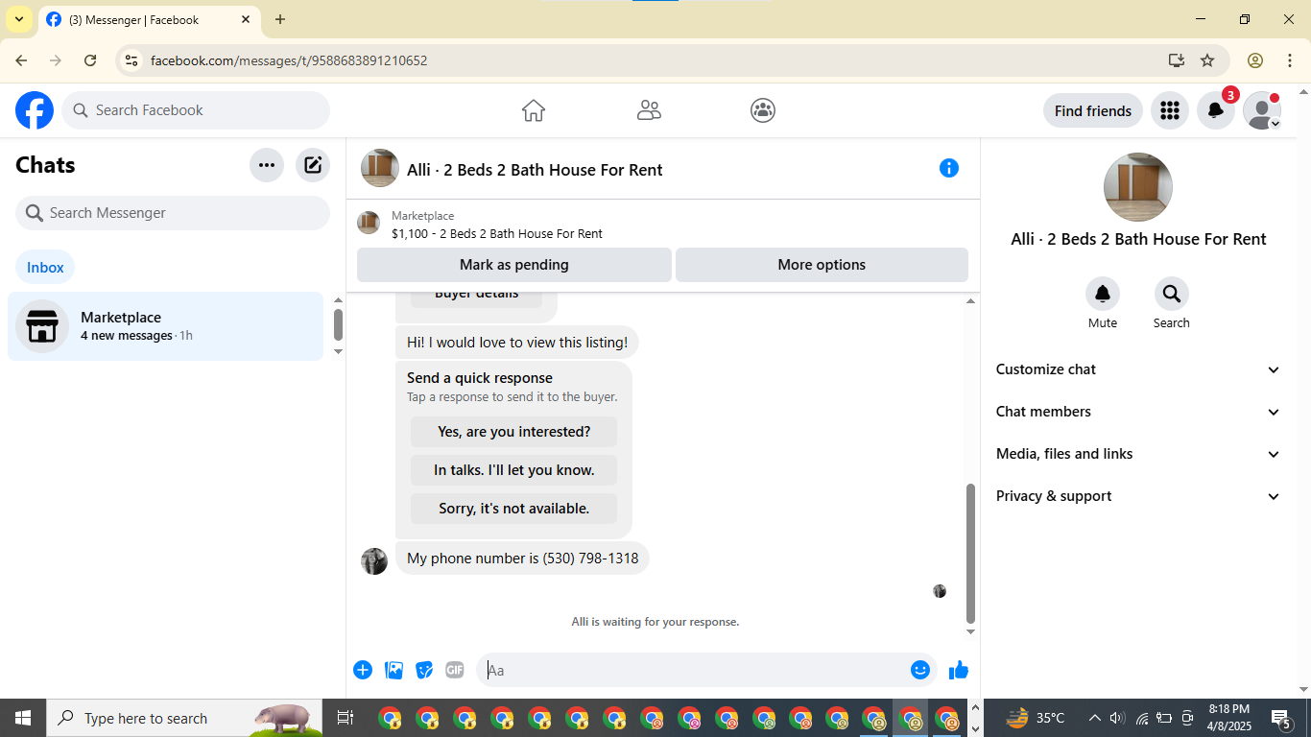
Task: Open Windows Start menu
Action: [x=23, y=718]
